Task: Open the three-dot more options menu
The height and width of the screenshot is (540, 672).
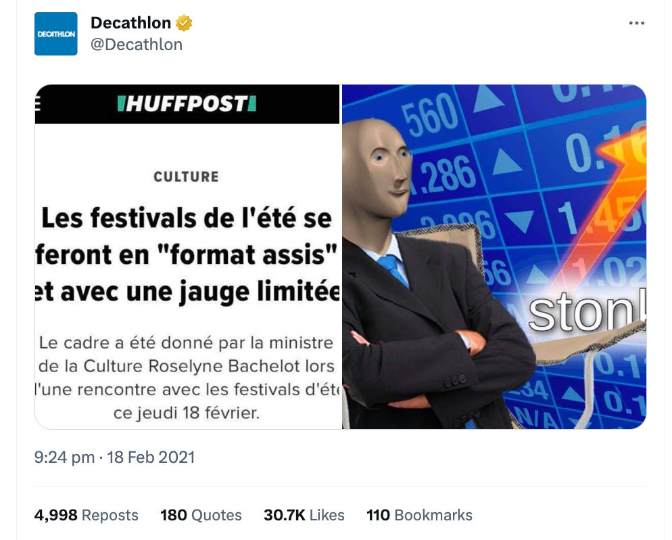Action: 636,23
